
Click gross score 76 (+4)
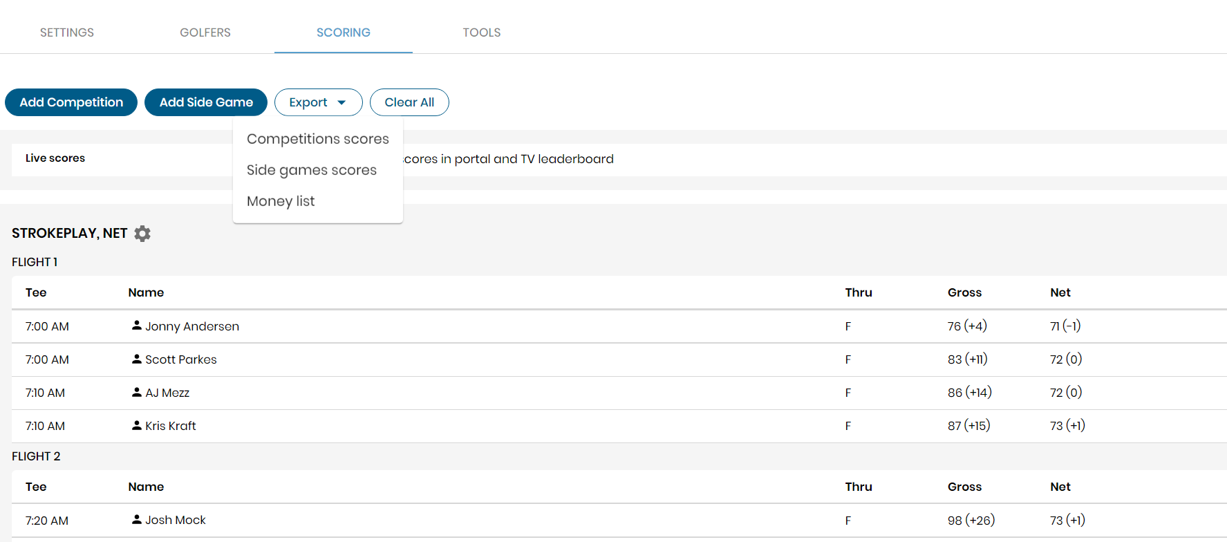click(967, 326)
